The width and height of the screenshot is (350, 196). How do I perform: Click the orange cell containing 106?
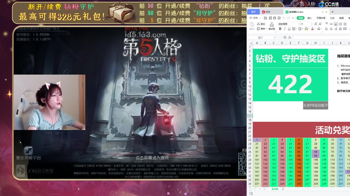click(x=299, y=160)
